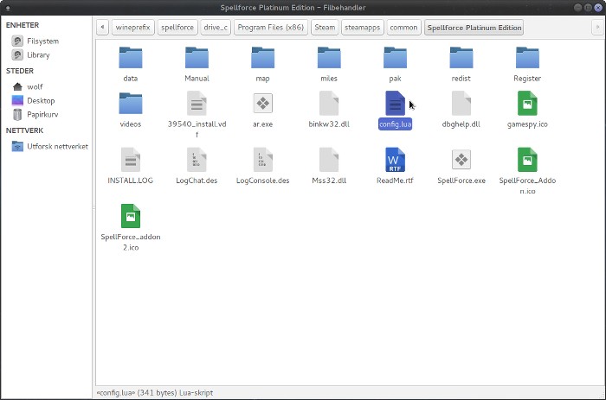Open Desktop in the sidebar

pyautogui.click(x=41, y=101)
